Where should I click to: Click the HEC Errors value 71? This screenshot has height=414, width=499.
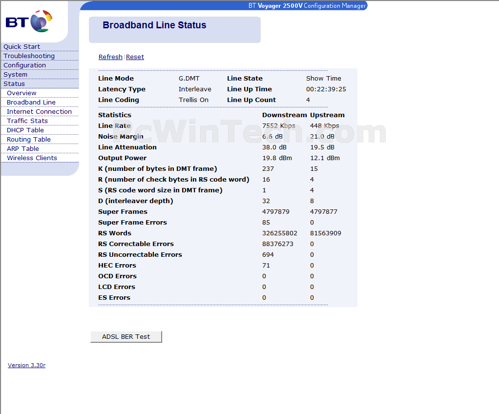point(266,266)
